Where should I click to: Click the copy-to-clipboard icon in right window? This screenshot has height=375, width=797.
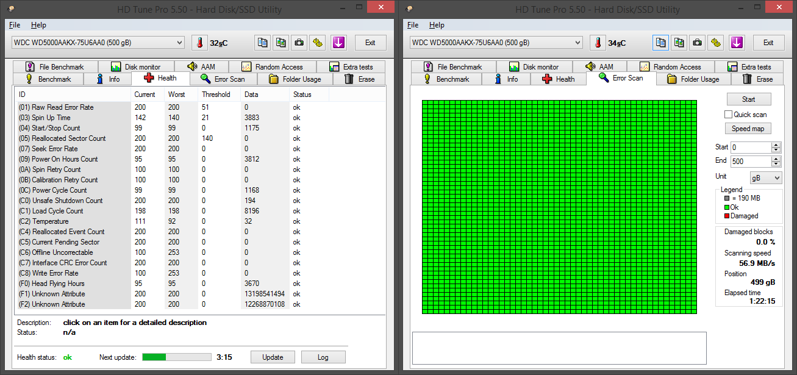point(660,43)
